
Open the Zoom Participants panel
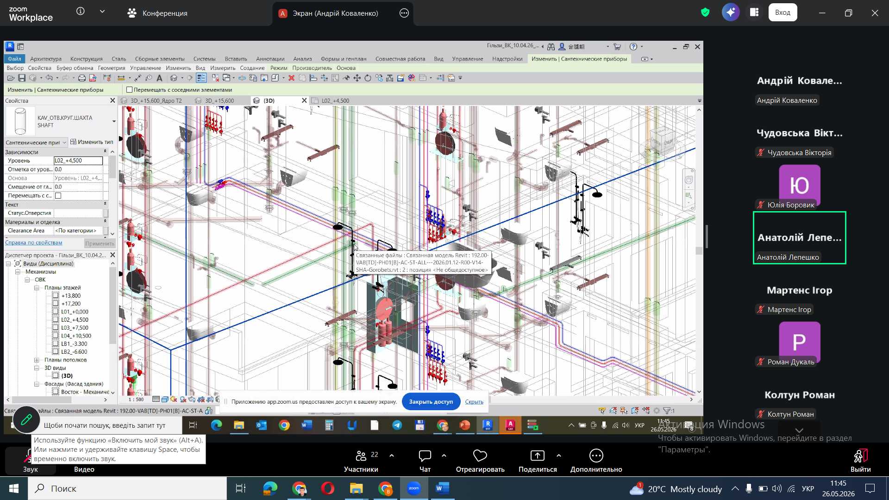point(361,461)
